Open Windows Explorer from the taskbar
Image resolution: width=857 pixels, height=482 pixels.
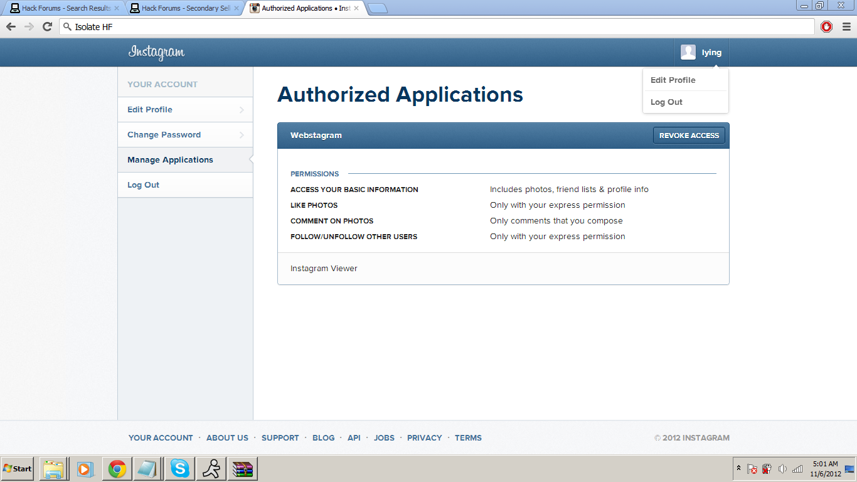click(x=53, y=469)
